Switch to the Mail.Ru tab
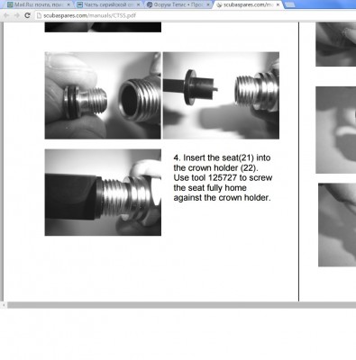 [39, 4]
